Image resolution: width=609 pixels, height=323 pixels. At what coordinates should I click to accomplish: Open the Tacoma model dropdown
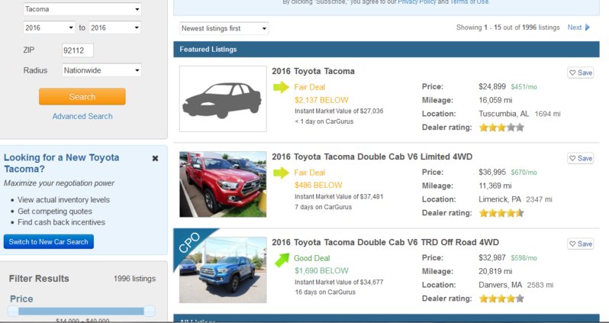[x=82, y=9]
